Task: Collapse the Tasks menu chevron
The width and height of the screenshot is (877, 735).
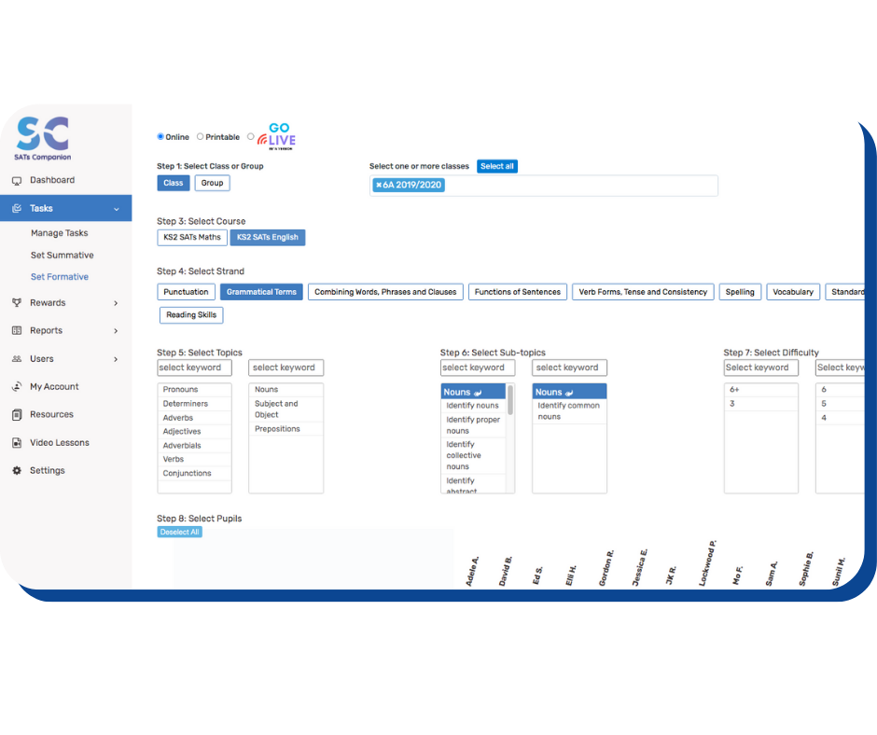Action: pos(116,209)
